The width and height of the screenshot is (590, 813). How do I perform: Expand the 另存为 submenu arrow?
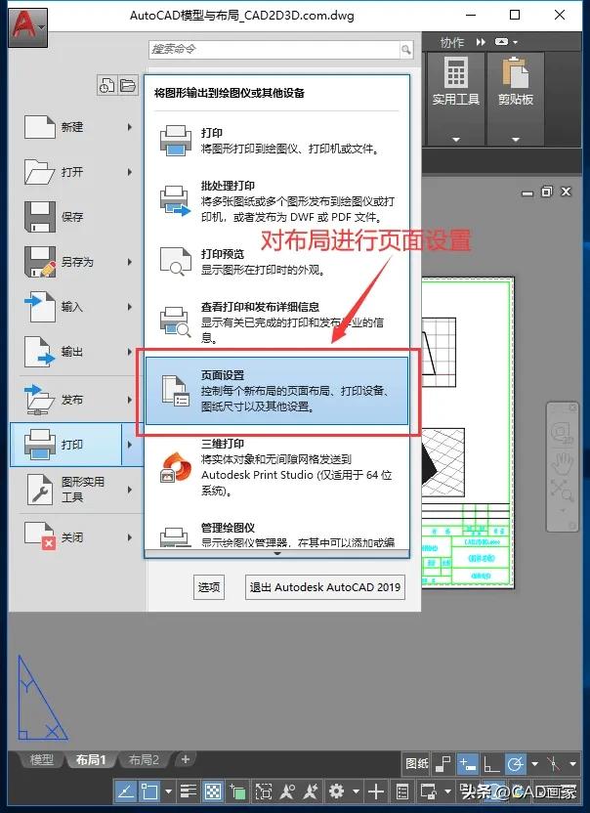tap(130, 262)
